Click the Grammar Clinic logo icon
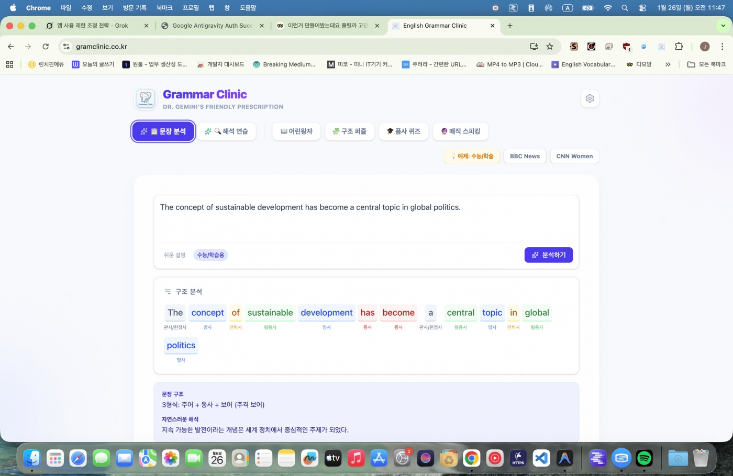This screenshot has height=476, width=733. coord(146,98)
